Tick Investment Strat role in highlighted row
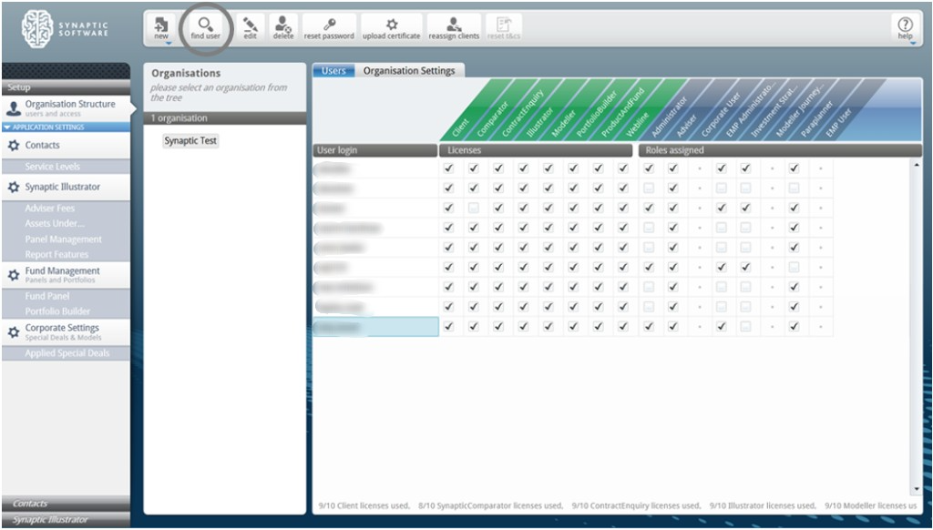 click(x=745, y=326)
